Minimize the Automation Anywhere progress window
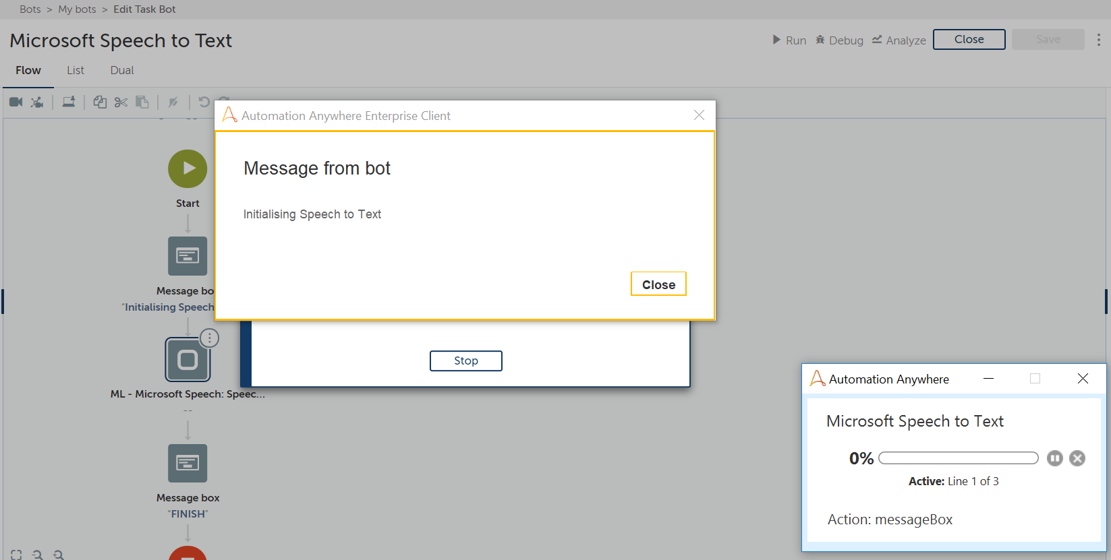Image resolution: width=1111 pixels, height=560 pixels. (989, 379)
